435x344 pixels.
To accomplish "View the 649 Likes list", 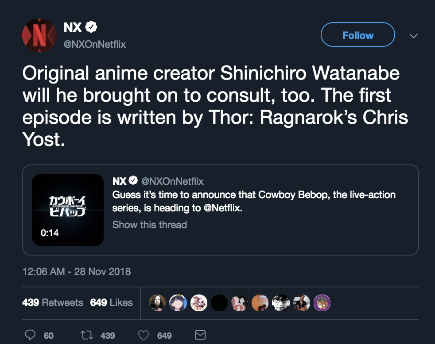I will (112, 302).
